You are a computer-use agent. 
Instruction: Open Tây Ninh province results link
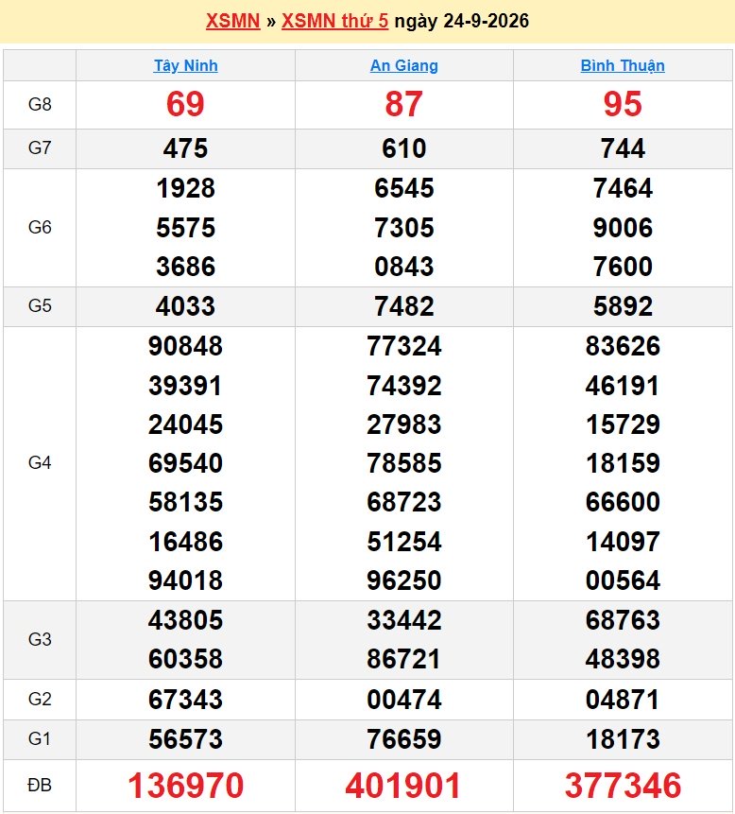coord(186,65)
